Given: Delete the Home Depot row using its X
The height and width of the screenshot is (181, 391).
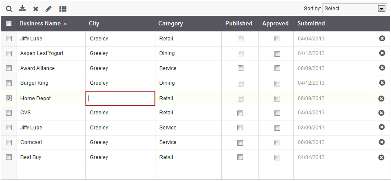Looking at the screenshot, I should tap(382, 98).
